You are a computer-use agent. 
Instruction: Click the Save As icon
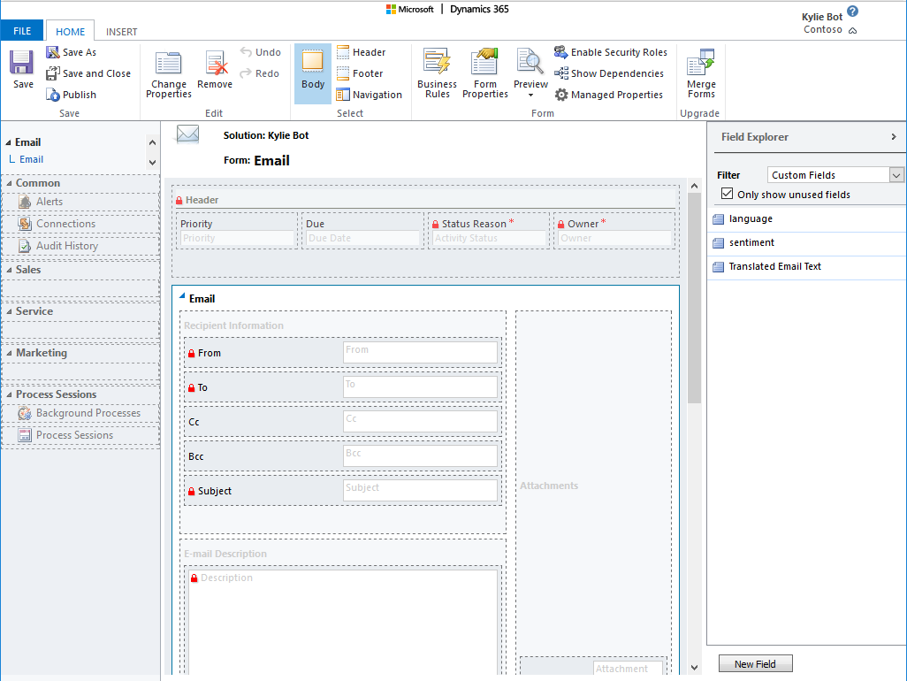(x=53, y=52)
